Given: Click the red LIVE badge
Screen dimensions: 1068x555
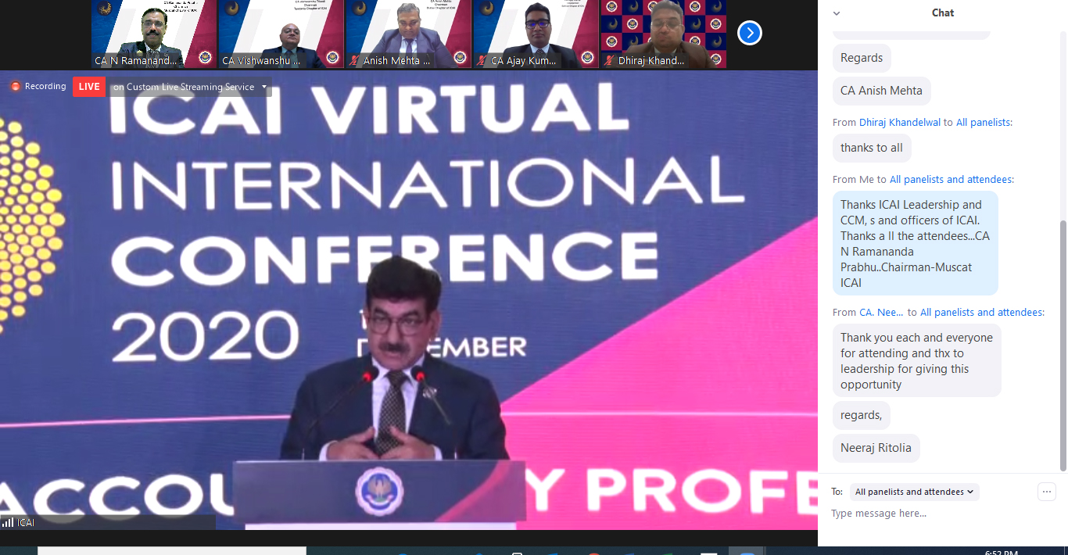Looking at the screenshot, I should [89, 87].
